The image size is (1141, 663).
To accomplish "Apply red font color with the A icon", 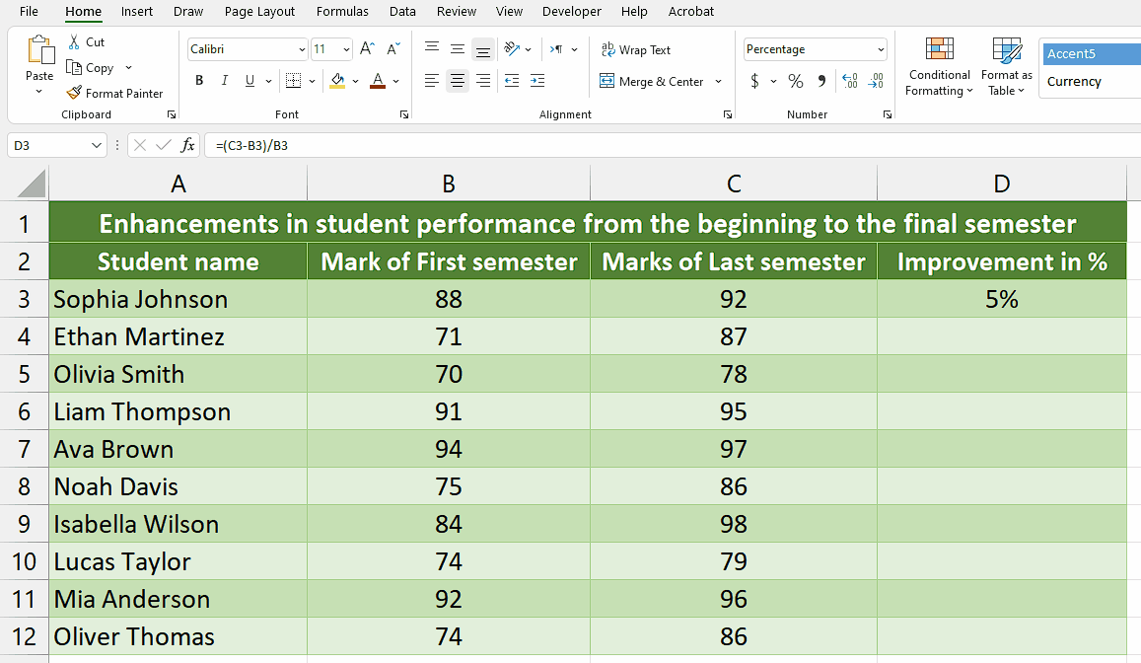I will [x=378, y=81].
